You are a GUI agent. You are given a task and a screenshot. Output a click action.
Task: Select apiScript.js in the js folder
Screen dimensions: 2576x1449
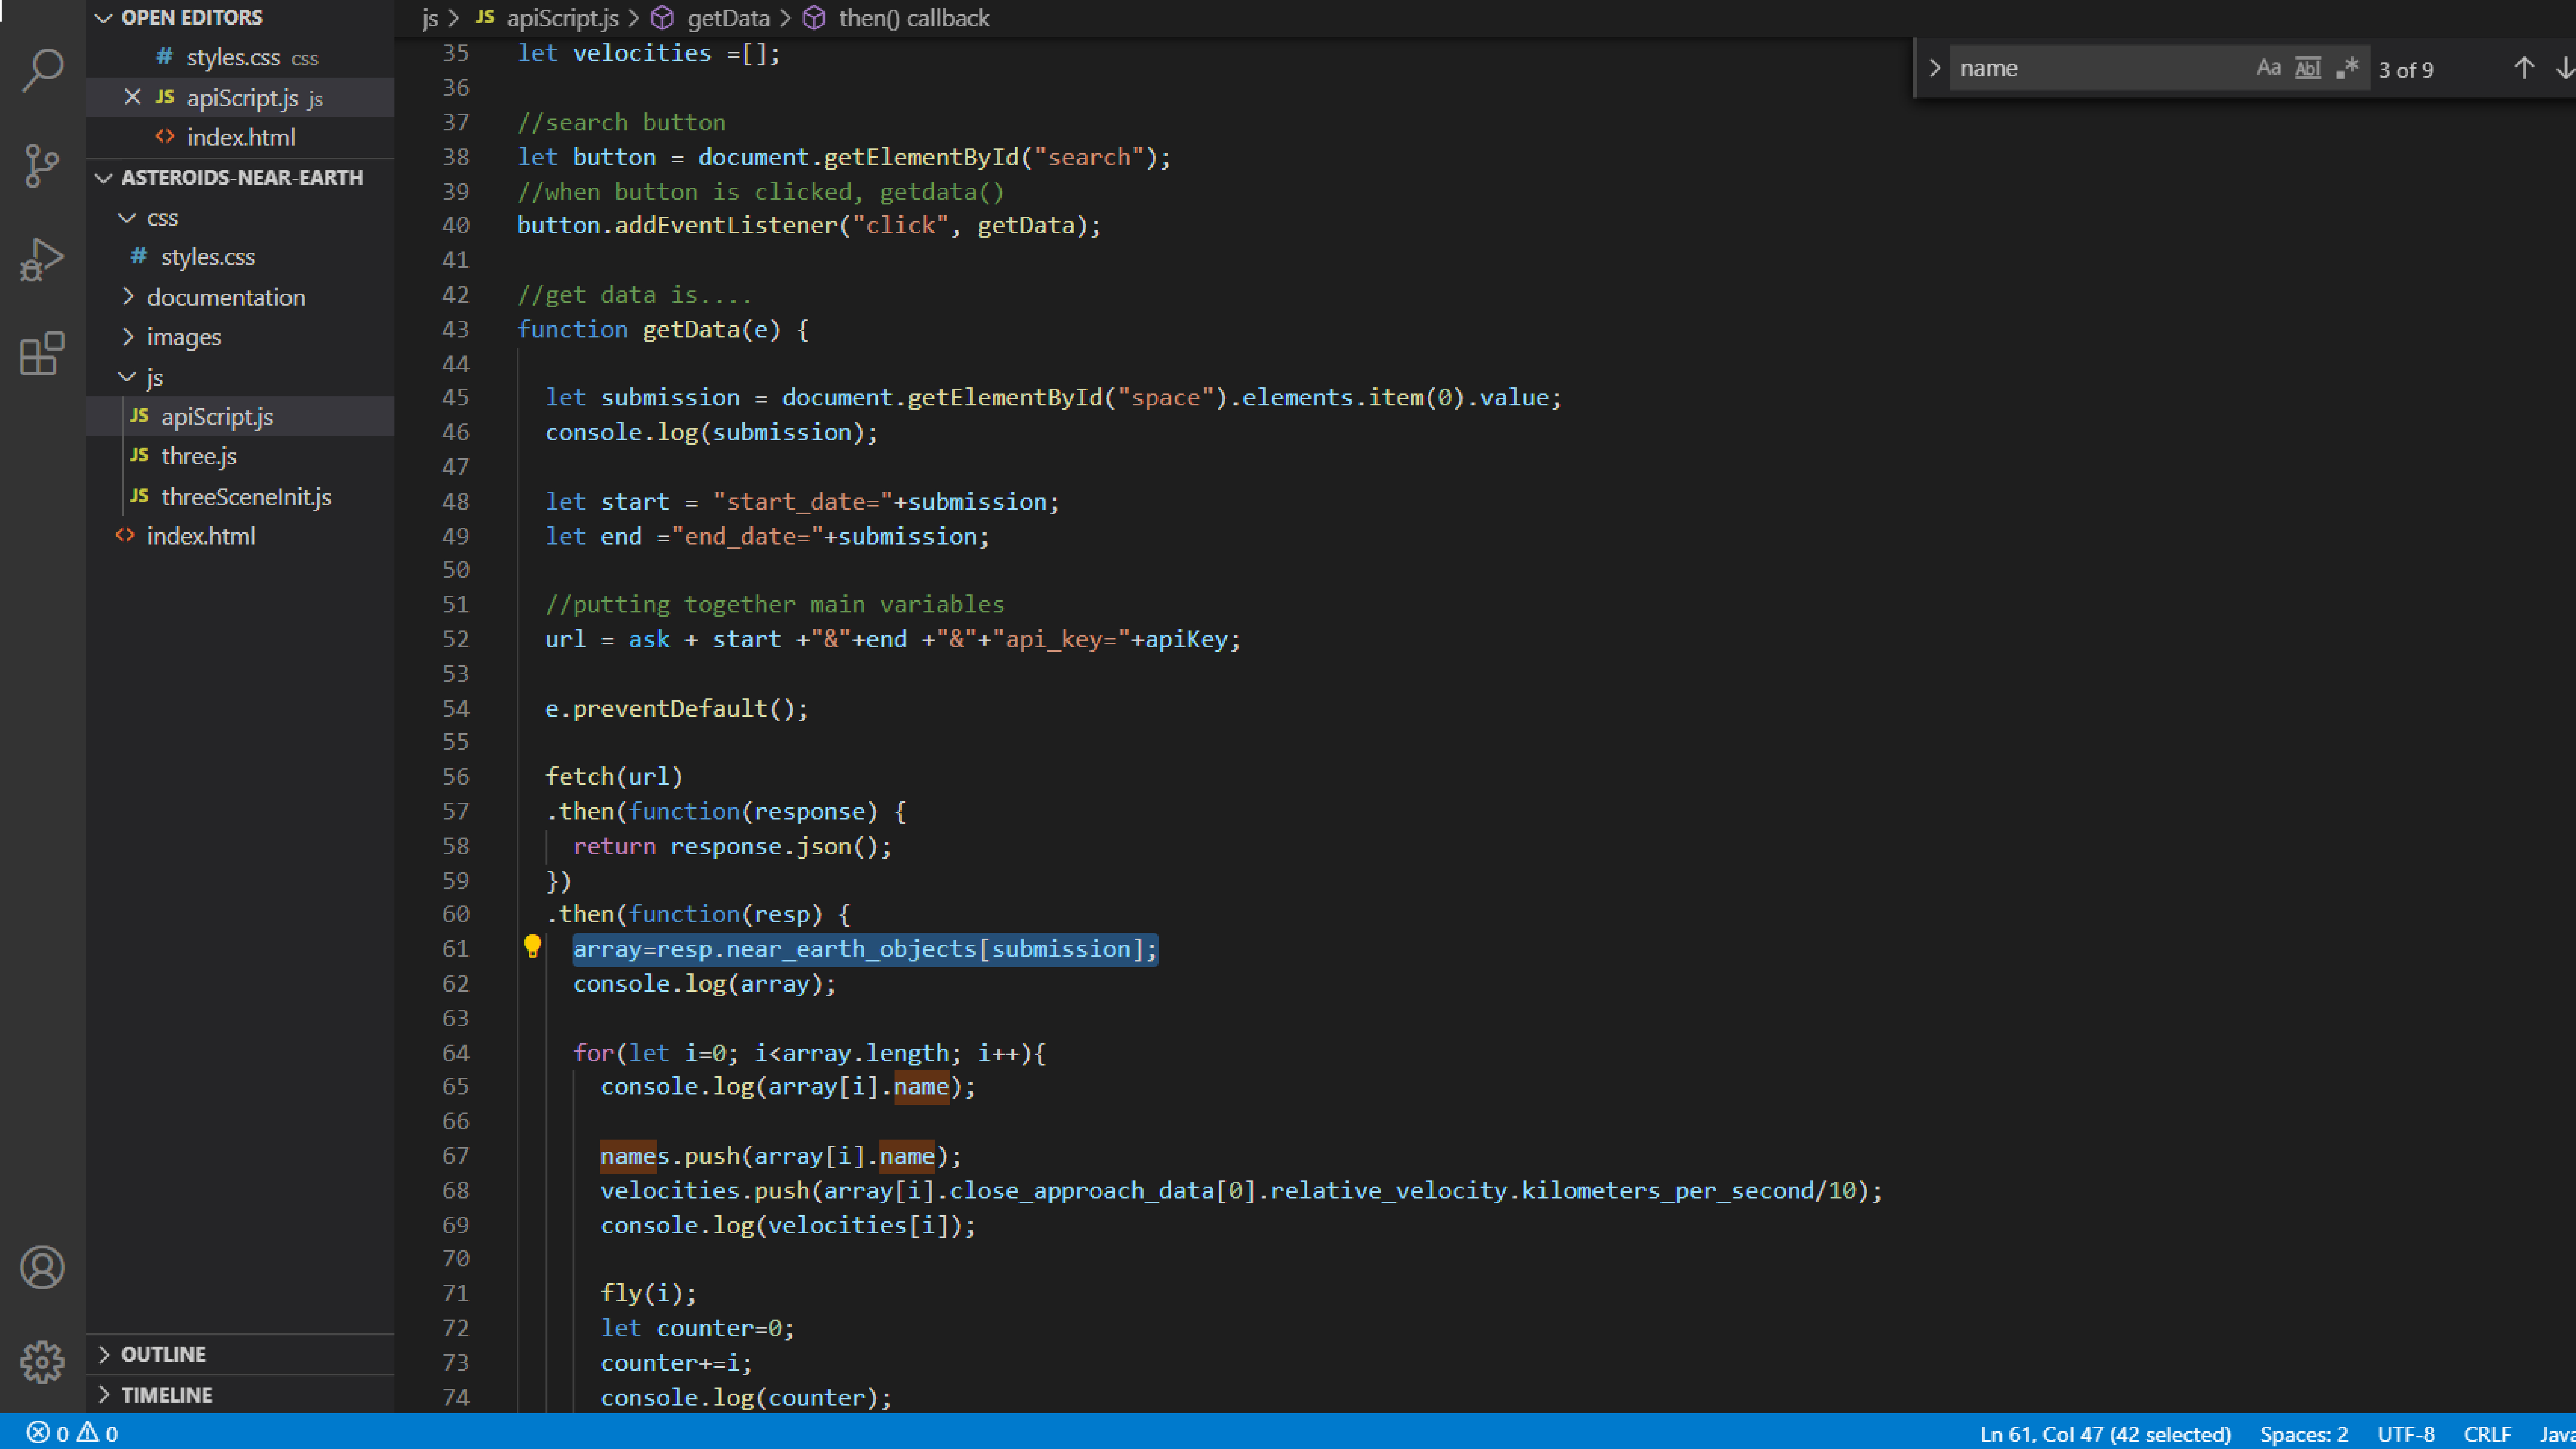[x=240, y=416]
